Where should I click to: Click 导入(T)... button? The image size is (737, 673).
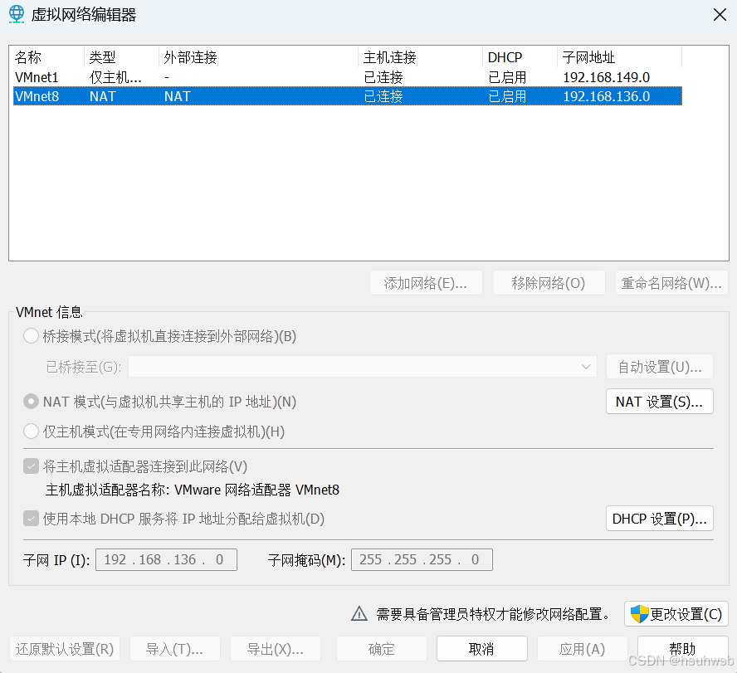pos(175,649)
